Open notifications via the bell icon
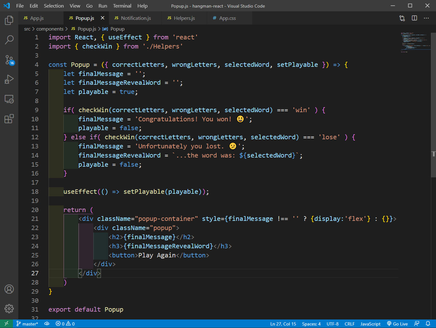The width and height of the screenshot is (436, 328). point(428,324)
